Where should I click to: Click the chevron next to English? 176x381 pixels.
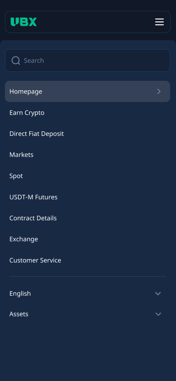pos(158,293)
